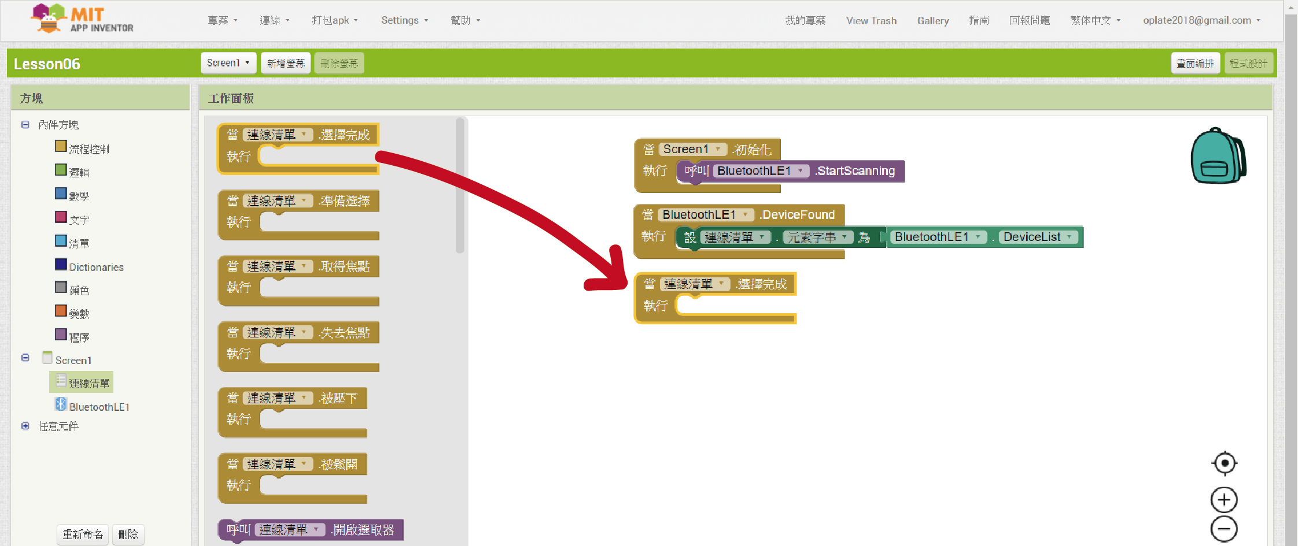Open the 打包apk build menu
Viewport: 1298px width, 546px height.
coord(334,20)
